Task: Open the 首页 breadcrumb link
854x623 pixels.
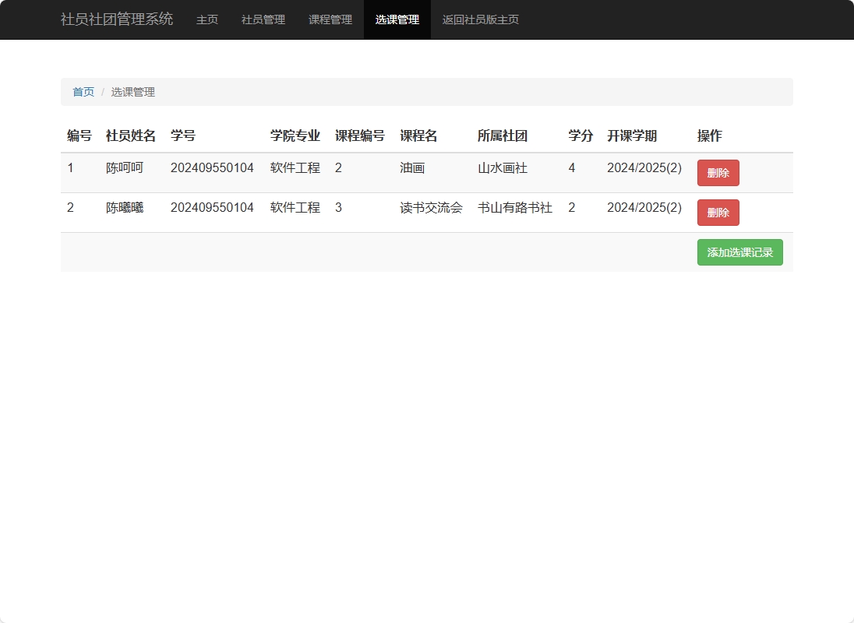Action: pyautogui.click(x=83, y=91)
